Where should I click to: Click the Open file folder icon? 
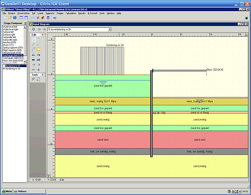tap(10, 18)
